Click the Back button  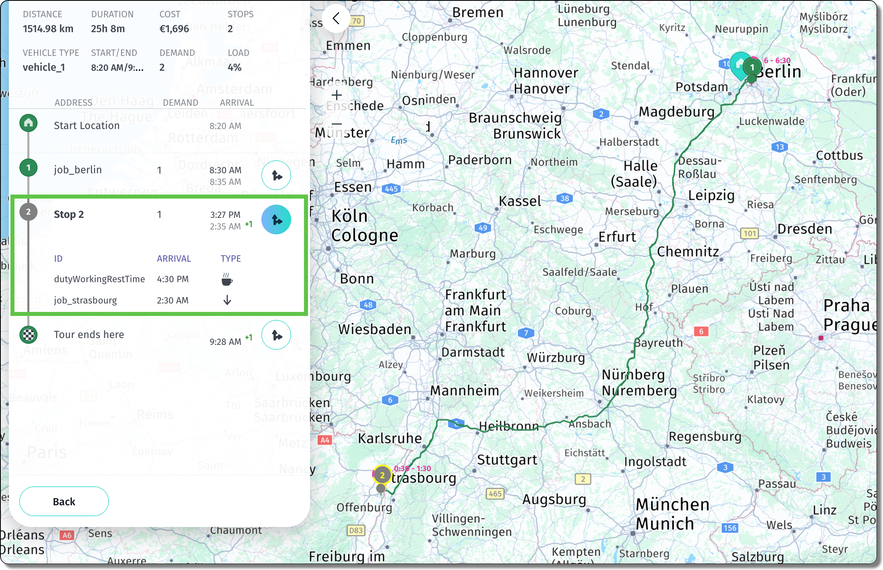coord(64,501)
